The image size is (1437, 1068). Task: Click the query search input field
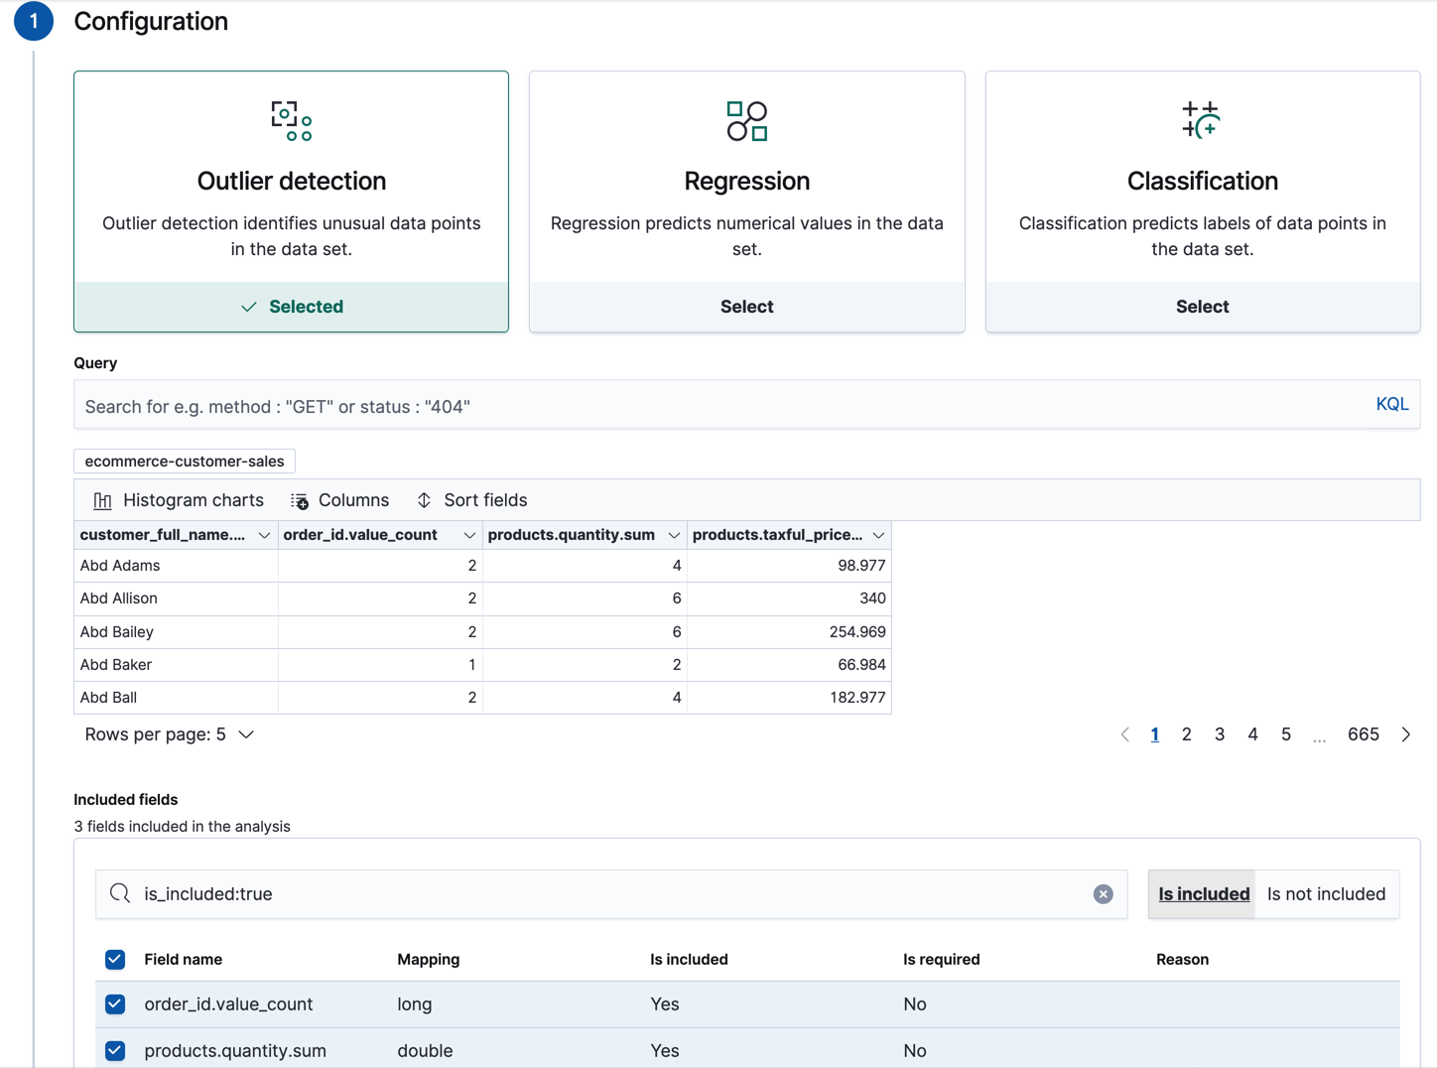pos(595,405)
